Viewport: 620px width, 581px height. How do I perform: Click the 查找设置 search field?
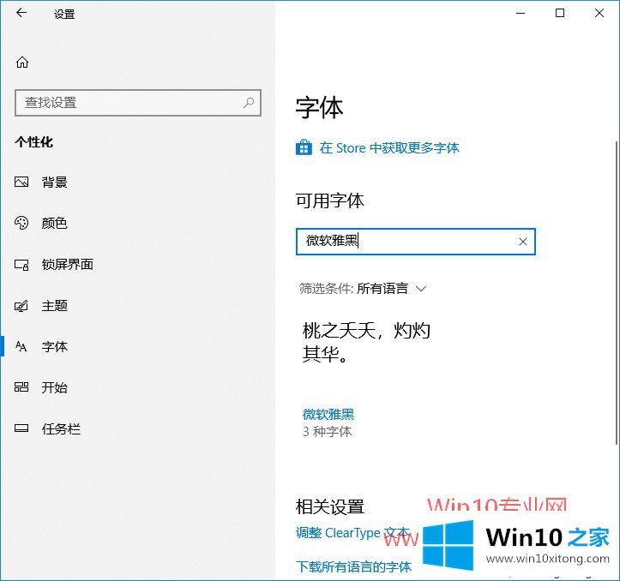(138, 103)
